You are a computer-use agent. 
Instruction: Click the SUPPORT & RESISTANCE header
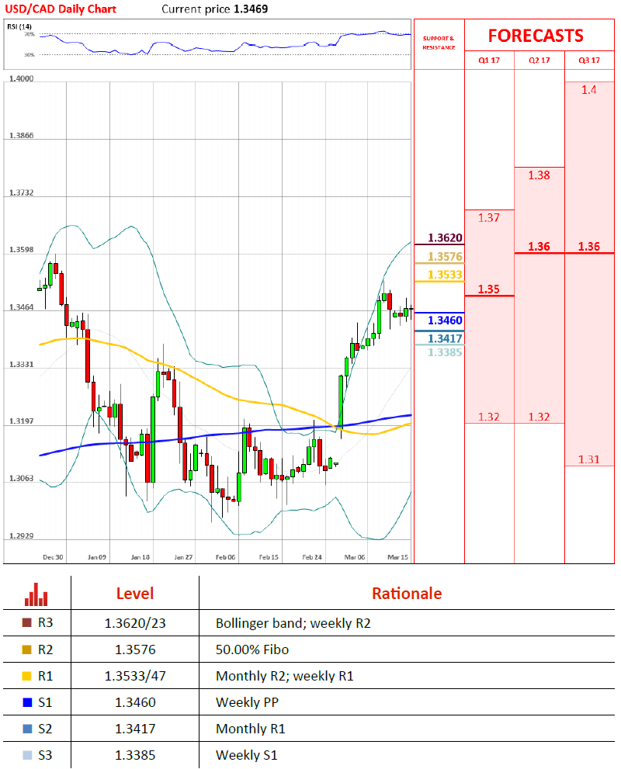[439, 43]
